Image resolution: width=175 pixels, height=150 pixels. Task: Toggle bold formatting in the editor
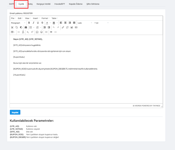click(29, 23)
